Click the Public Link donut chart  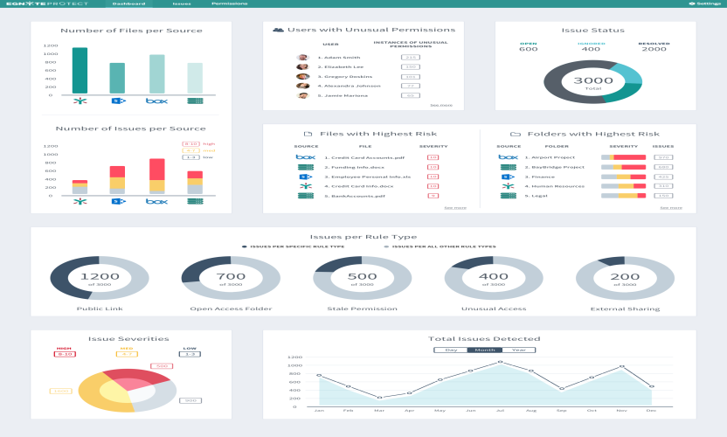(x=100, y=279)
